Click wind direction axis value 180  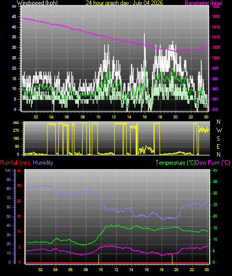pyautogui.click(x=16, y=139)
